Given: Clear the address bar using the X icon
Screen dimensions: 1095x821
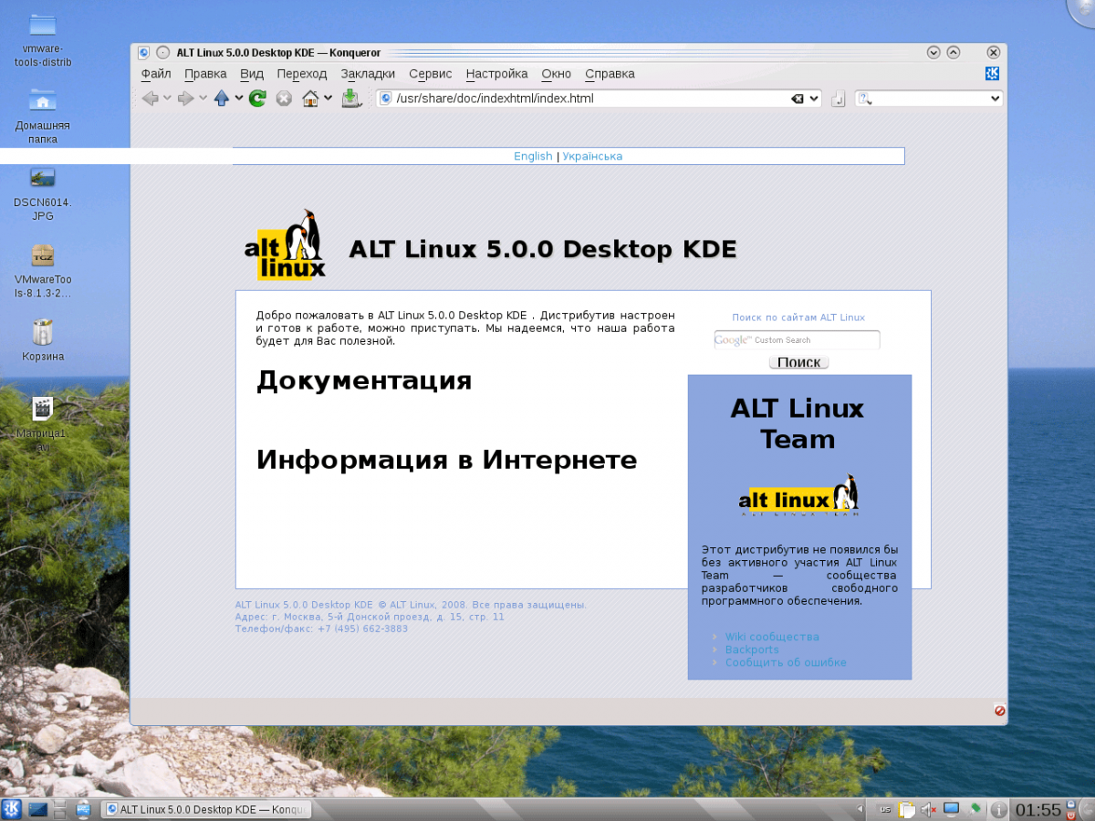Looking at the screenshot, I should 799,98.
